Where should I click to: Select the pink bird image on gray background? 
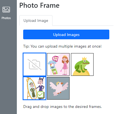(58, 88)
